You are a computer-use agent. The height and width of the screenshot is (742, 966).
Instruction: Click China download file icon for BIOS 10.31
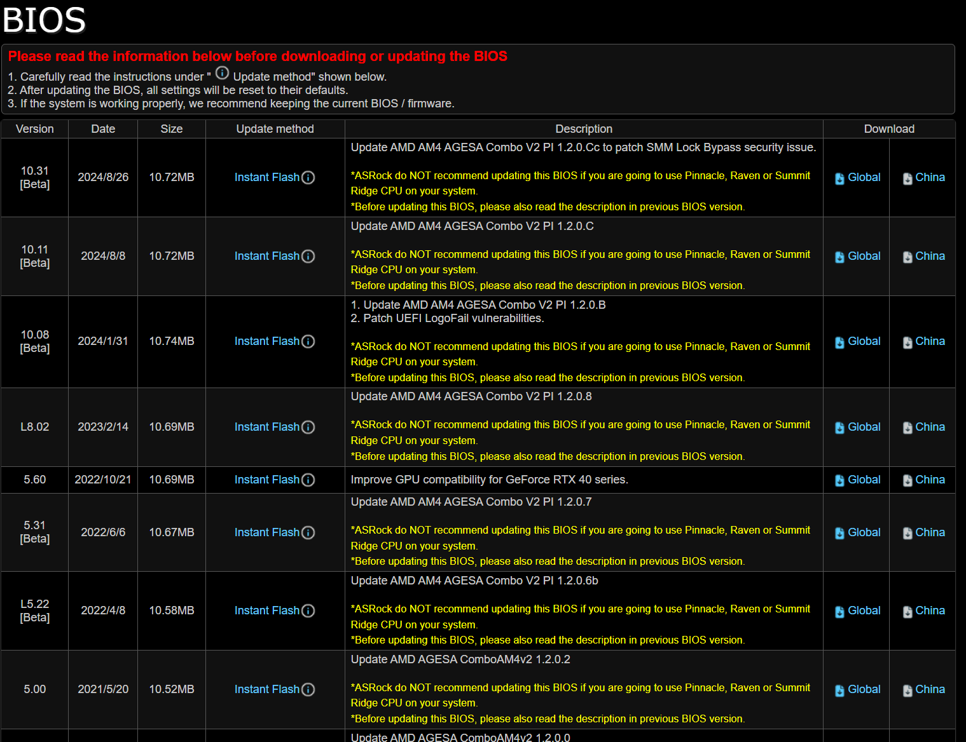[907, 179]
